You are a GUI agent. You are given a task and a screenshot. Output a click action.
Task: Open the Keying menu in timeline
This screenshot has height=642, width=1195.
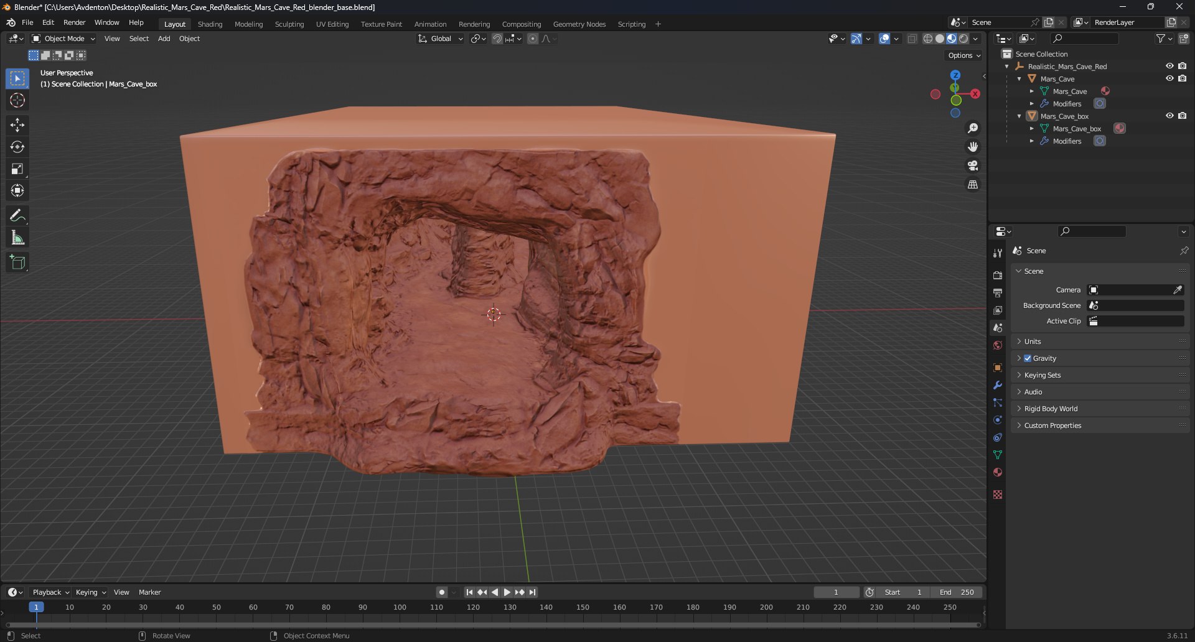[90, 592]
